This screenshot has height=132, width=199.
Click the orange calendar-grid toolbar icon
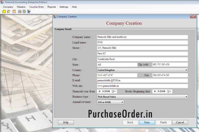point(14,12)
